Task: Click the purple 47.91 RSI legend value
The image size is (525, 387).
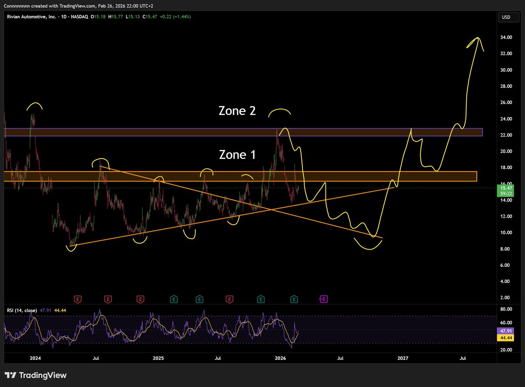Action: [x=45, y=310]
